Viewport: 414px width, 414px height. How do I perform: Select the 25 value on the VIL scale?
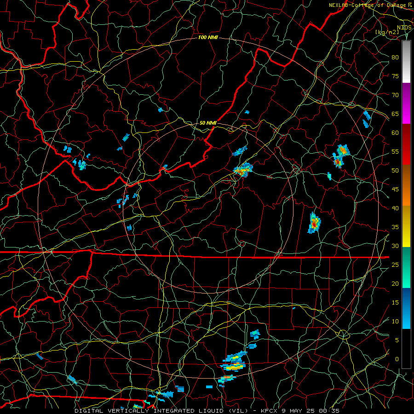coord(395,265)
